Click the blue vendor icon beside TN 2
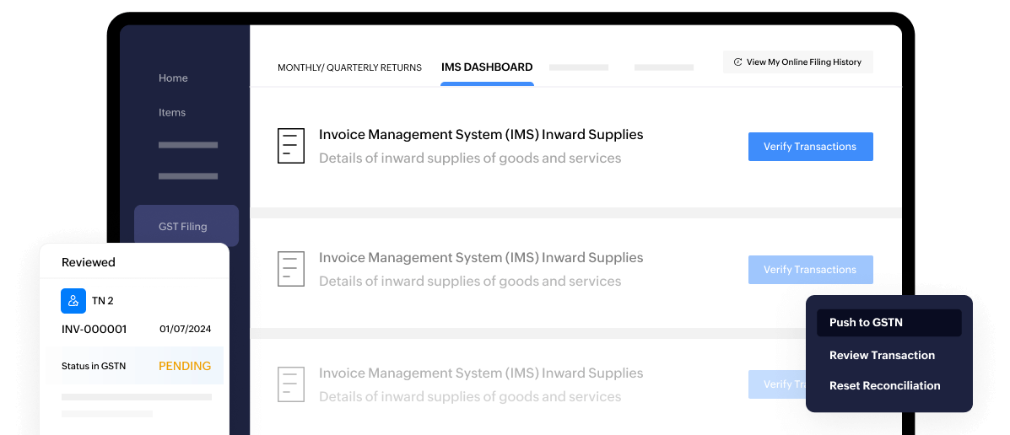This screenshot has height=435, width=1010. (73, 301)
